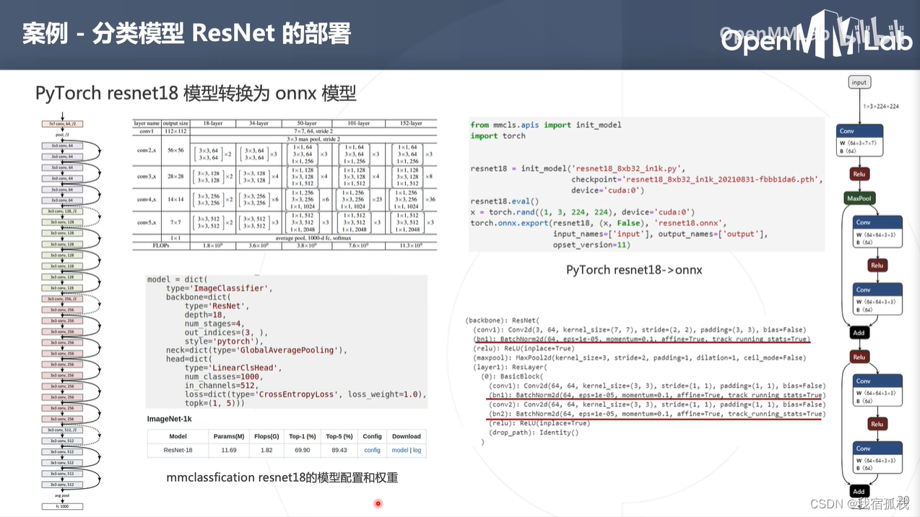Select Conv node with W 64×3×7×7

point(859,142)
